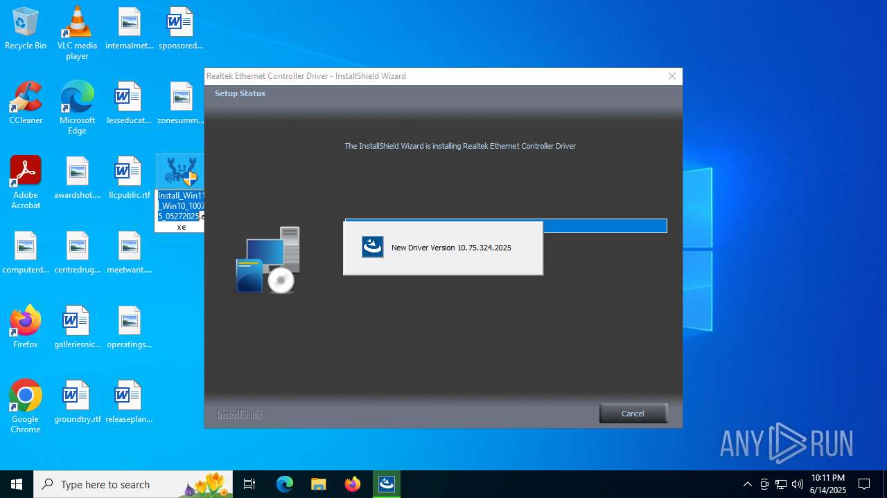Open the taskbar clock and date

click(x=828, y=484)
